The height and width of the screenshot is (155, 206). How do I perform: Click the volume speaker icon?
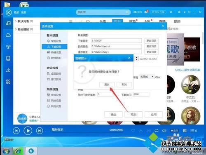(164, 131)
